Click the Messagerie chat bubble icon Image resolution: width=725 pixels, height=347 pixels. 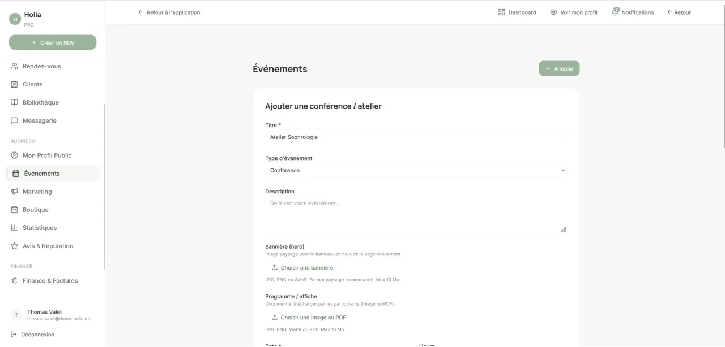15,120
